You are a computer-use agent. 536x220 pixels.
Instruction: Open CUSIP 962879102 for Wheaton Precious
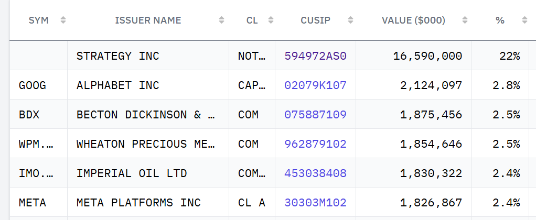pyautogui.click(x=316, y=144)
